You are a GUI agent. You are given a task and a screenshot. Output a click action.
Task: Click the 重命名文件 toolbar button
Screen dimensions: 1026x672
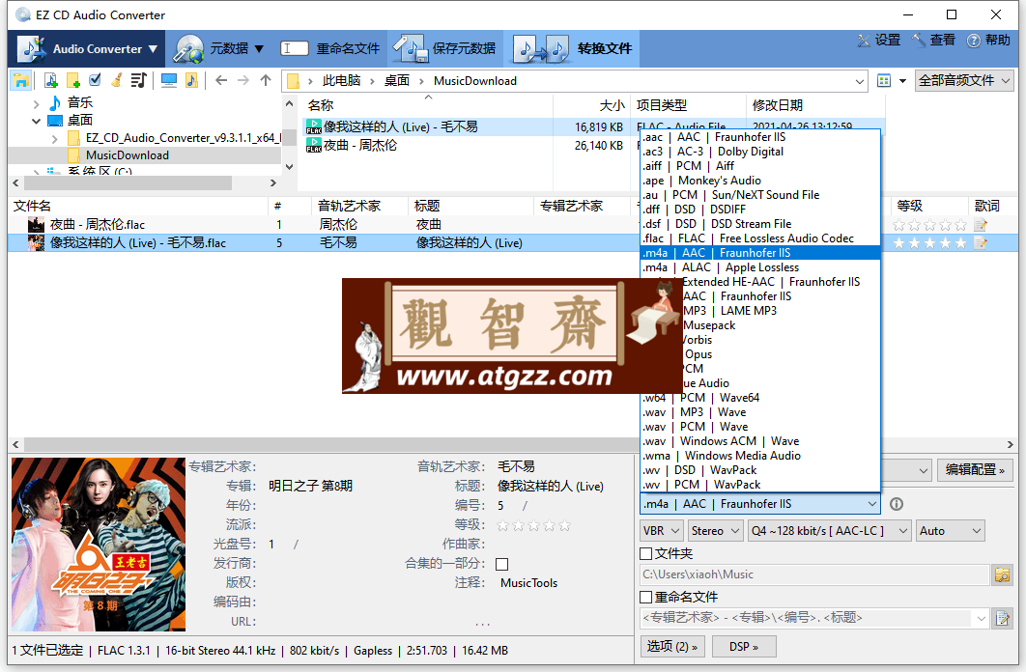(331, 48)
